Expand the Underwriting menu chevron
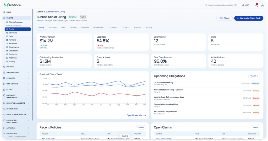268x141 pixels. (29, 73)
